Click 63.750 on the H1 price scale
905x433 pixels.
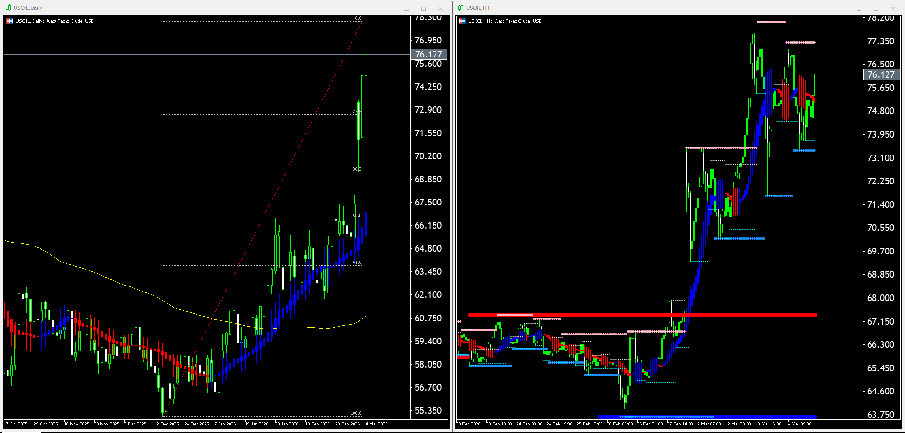click(880, 415)
